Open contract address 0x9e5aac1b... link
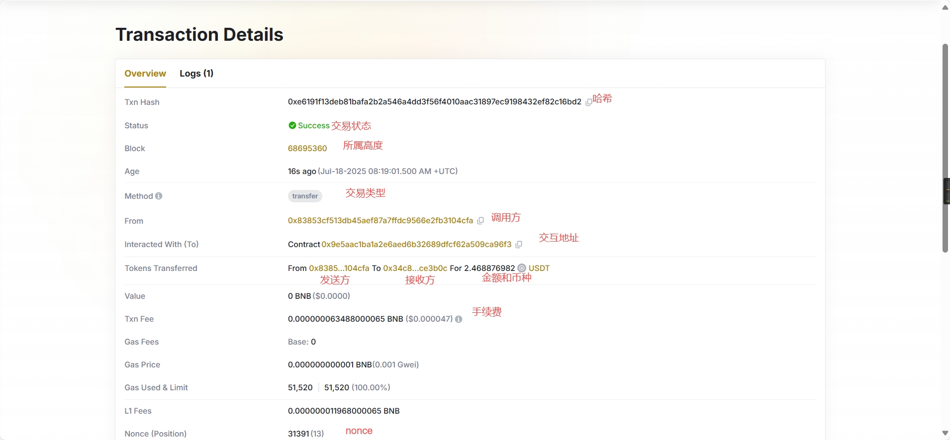Screen dimensions: 950x440 pyautogui.click(x=416, y=244)
